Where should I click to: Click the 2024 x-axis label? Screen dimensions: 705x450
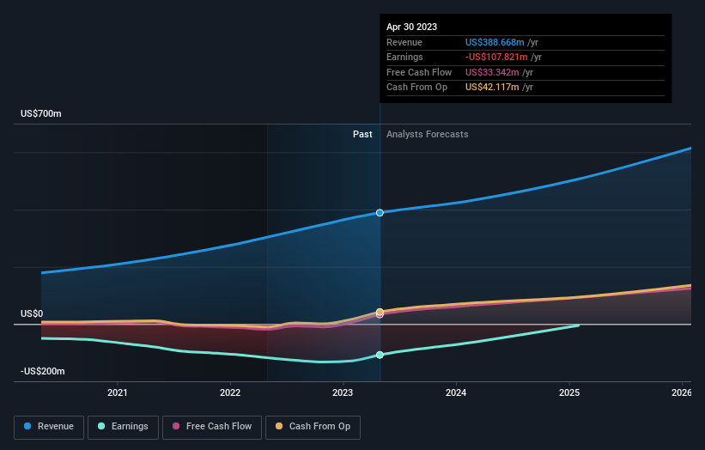click(x=456, y=392)
